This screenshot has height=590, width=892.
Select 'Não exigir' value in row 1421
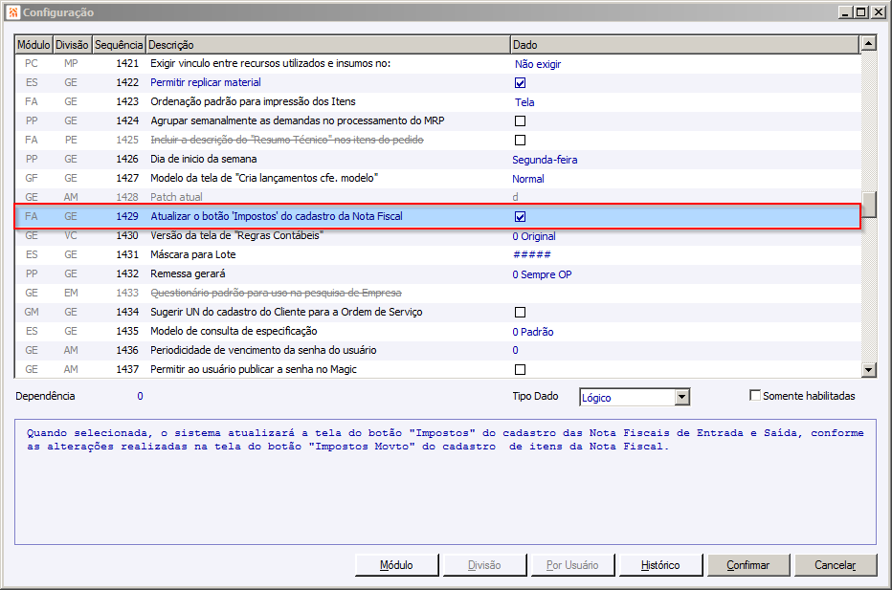[538, 64]
